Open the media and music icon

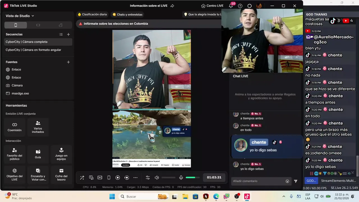91,178
